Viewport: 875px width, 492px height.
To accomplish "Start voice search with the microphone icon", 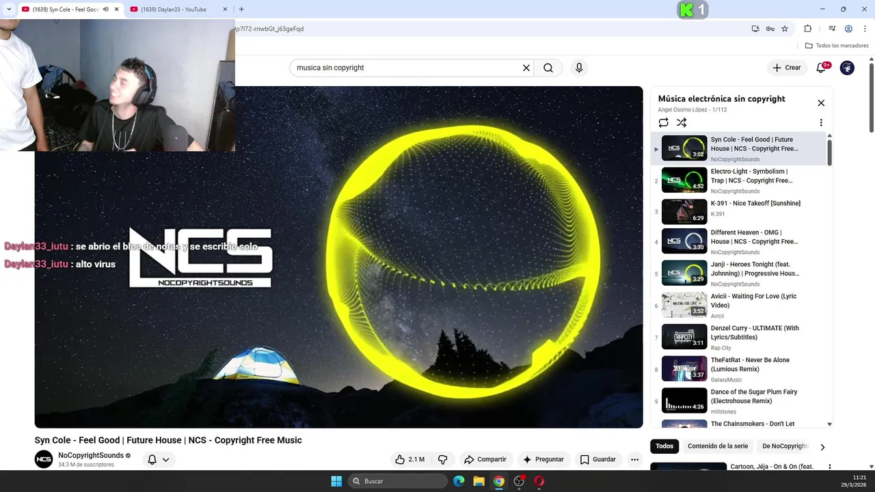I will pos(579,68).
